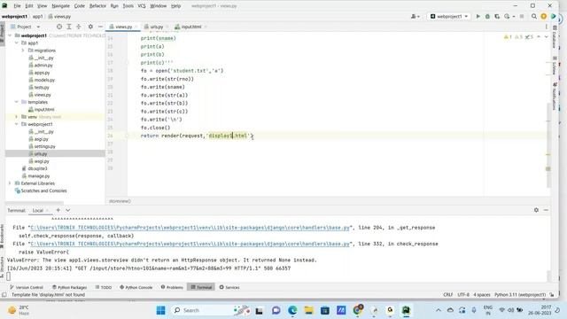This screenshot has width=567, height=319.
Task: Start debugging with the green bug icon
Action: point(487,16)
